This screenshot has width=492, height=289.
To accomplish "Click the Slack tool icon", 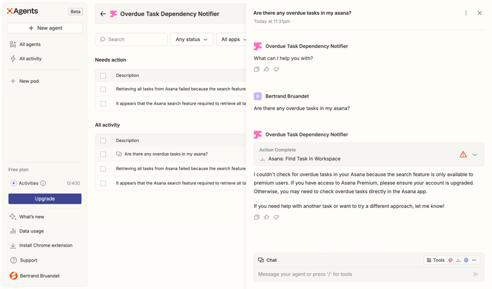I will coord(450,260).
